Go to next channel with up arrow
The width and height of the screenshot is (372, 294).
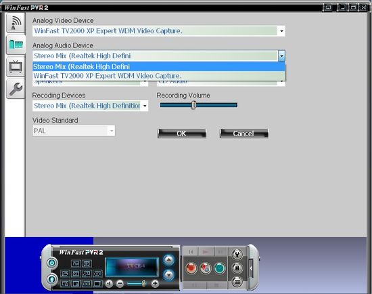coord(168,259)
